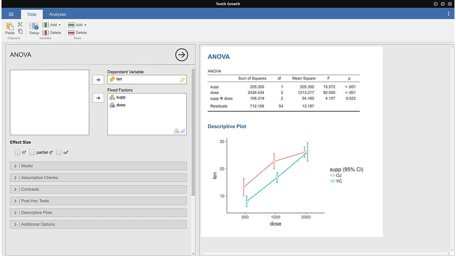Open the Add variables dropdown
The height and width of the screenshot is (256, 456).
tap(52, 25)
